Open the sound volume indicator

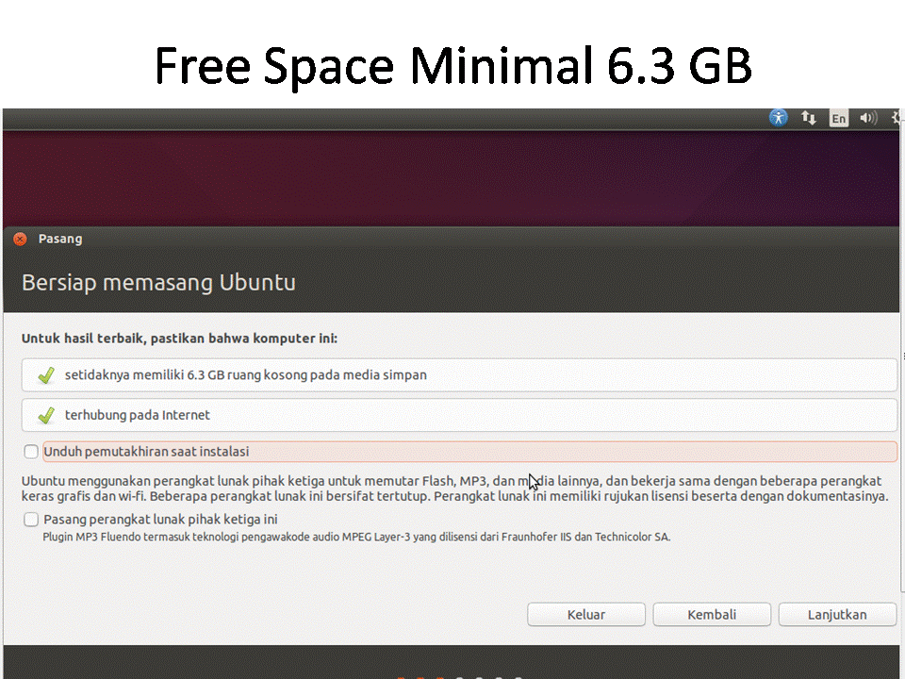868,119
